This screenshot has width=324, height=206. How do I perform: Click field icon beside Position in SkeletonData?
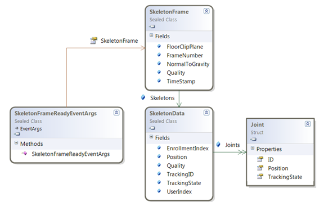click(159, 156)
